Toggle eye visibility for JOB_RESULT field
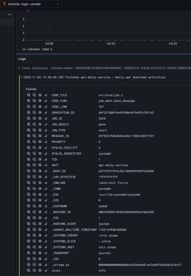 40,125
